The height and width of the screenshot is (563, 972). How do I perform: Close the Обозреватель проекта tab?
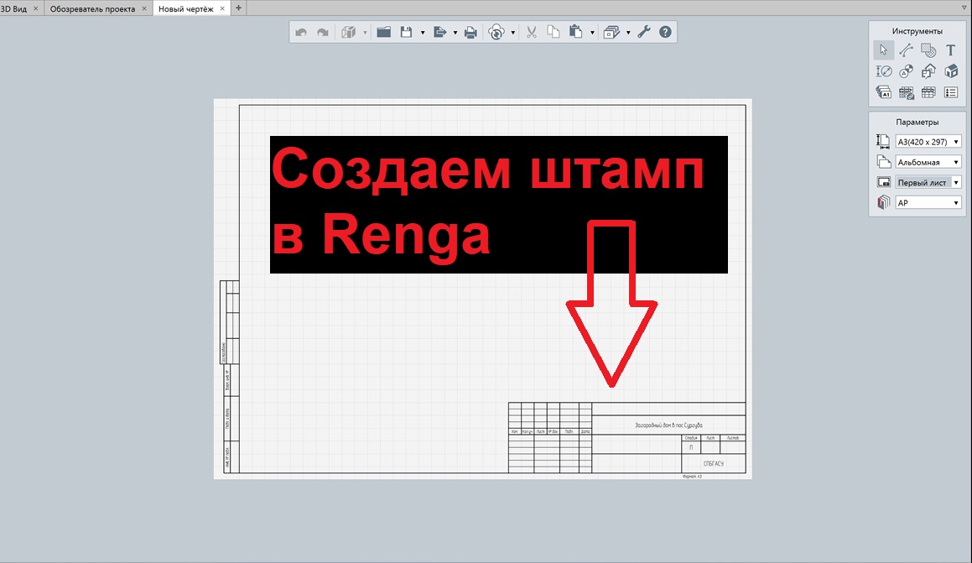coord(143,8)
